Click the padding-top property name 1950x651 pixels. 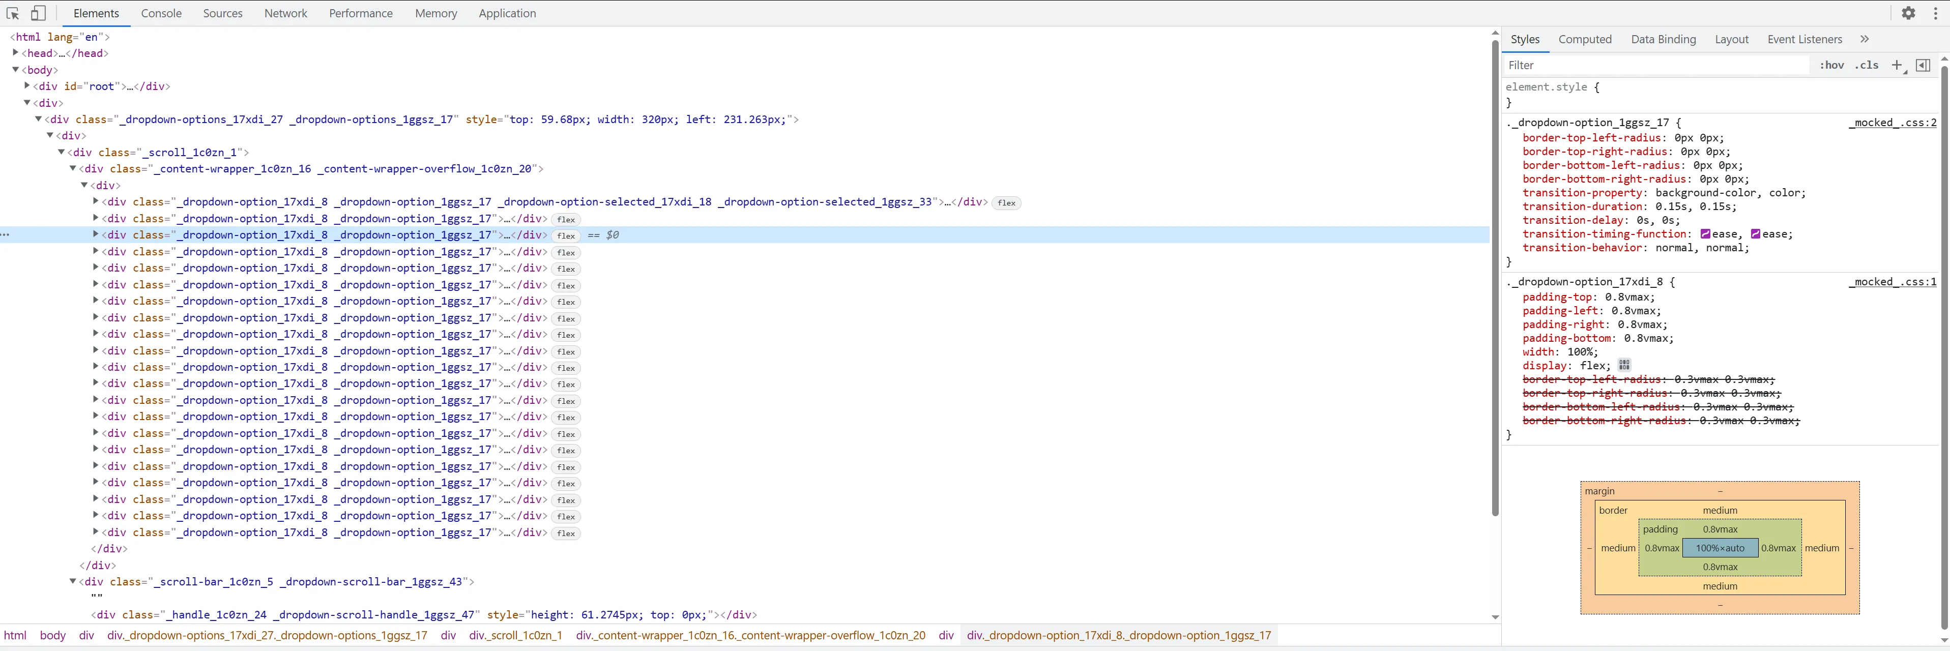pos(1557,297)
